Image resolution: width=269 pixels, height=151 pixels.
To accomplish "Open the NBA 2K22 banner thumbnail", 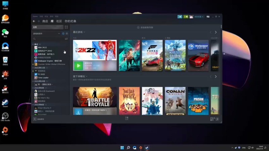I will pyautogui.click(x=95, y=50).
